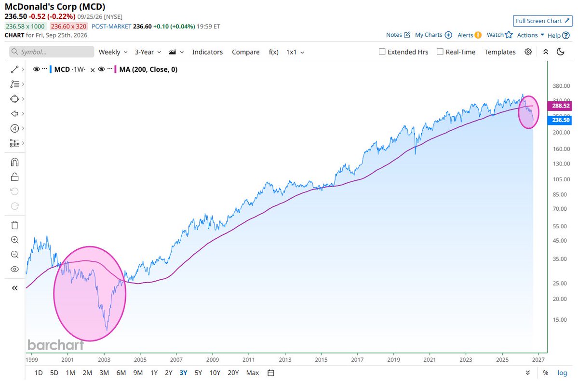The height and width of the screenshot is (381, 578).
Task: Enable the Extended Hrs checkbox
Action: point(382,52)
